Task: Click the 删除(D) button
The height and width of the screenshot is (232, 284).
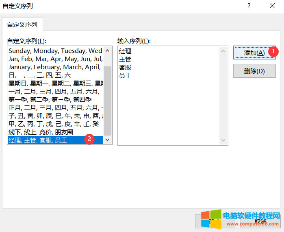Action: 254,71
